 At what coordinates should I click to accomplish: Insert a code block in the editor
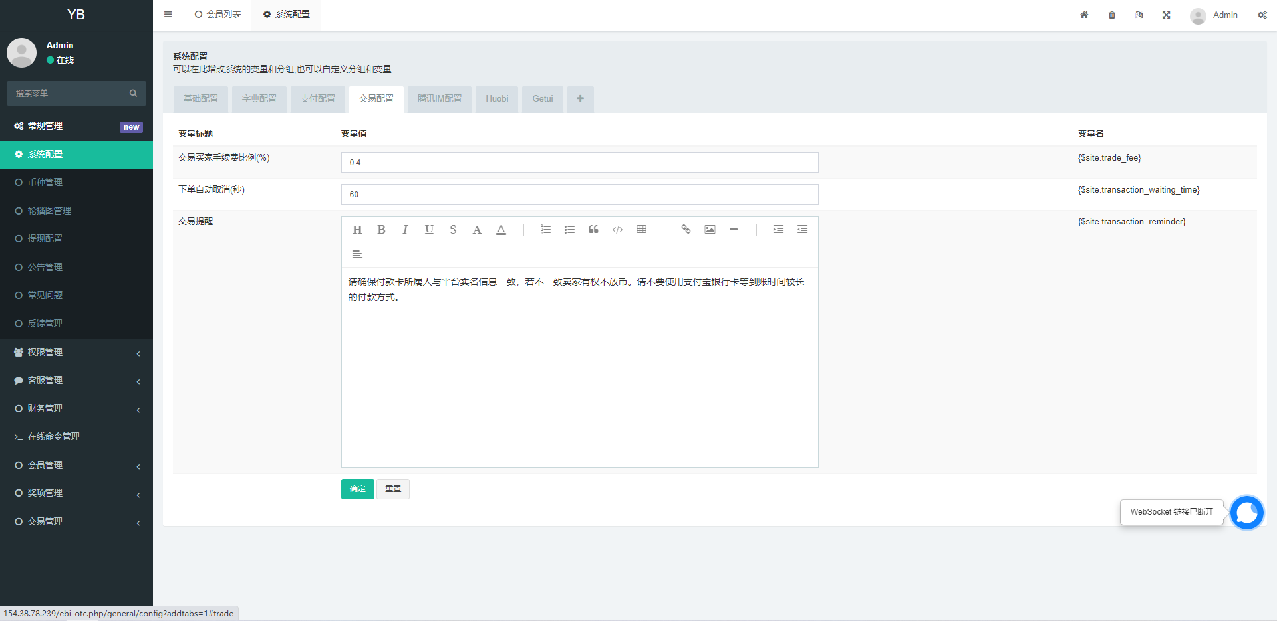(x=617, y=230)
